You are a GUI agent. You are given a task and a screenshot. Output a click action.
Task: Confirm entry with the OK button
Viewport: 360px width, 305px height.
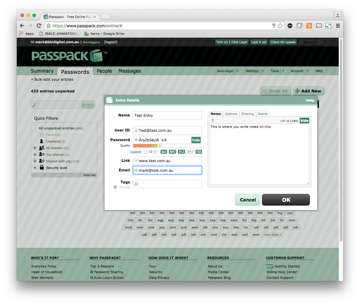tap(286, 200)
